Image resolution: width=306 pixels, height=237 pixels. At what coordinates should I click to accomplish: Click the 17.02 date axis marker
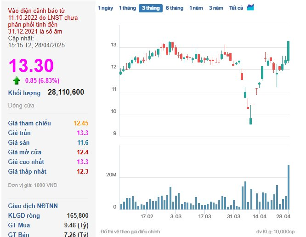coord(147,216)
